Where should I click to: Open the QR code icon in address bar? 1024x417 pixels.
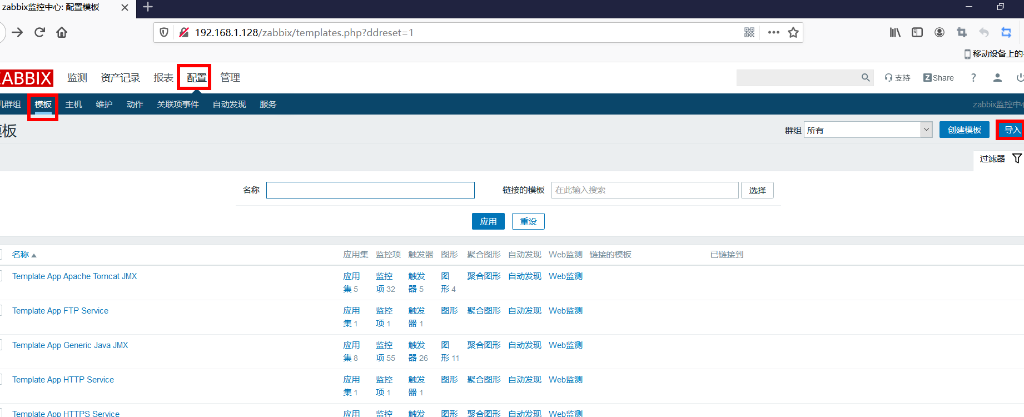[x=749, y=32]
